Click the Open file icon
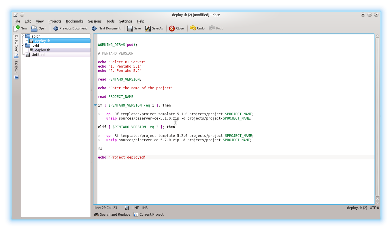The image size is (392, 231). click(x=34, y=28)
